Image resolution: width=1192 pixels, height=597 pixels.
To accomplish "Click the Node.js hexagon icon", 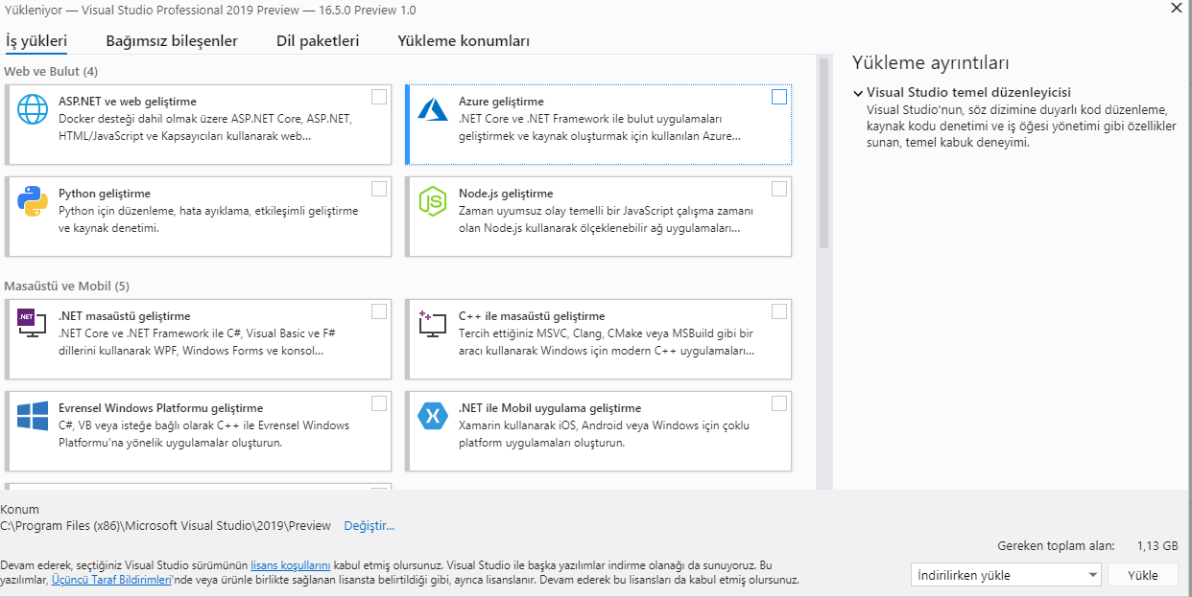I will coord(433,202).
